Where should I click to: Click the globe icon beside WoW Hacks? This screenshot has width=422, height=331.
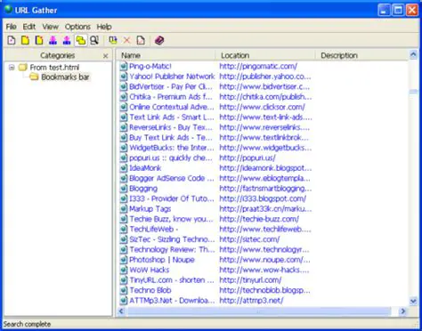[x=124, y=270]
